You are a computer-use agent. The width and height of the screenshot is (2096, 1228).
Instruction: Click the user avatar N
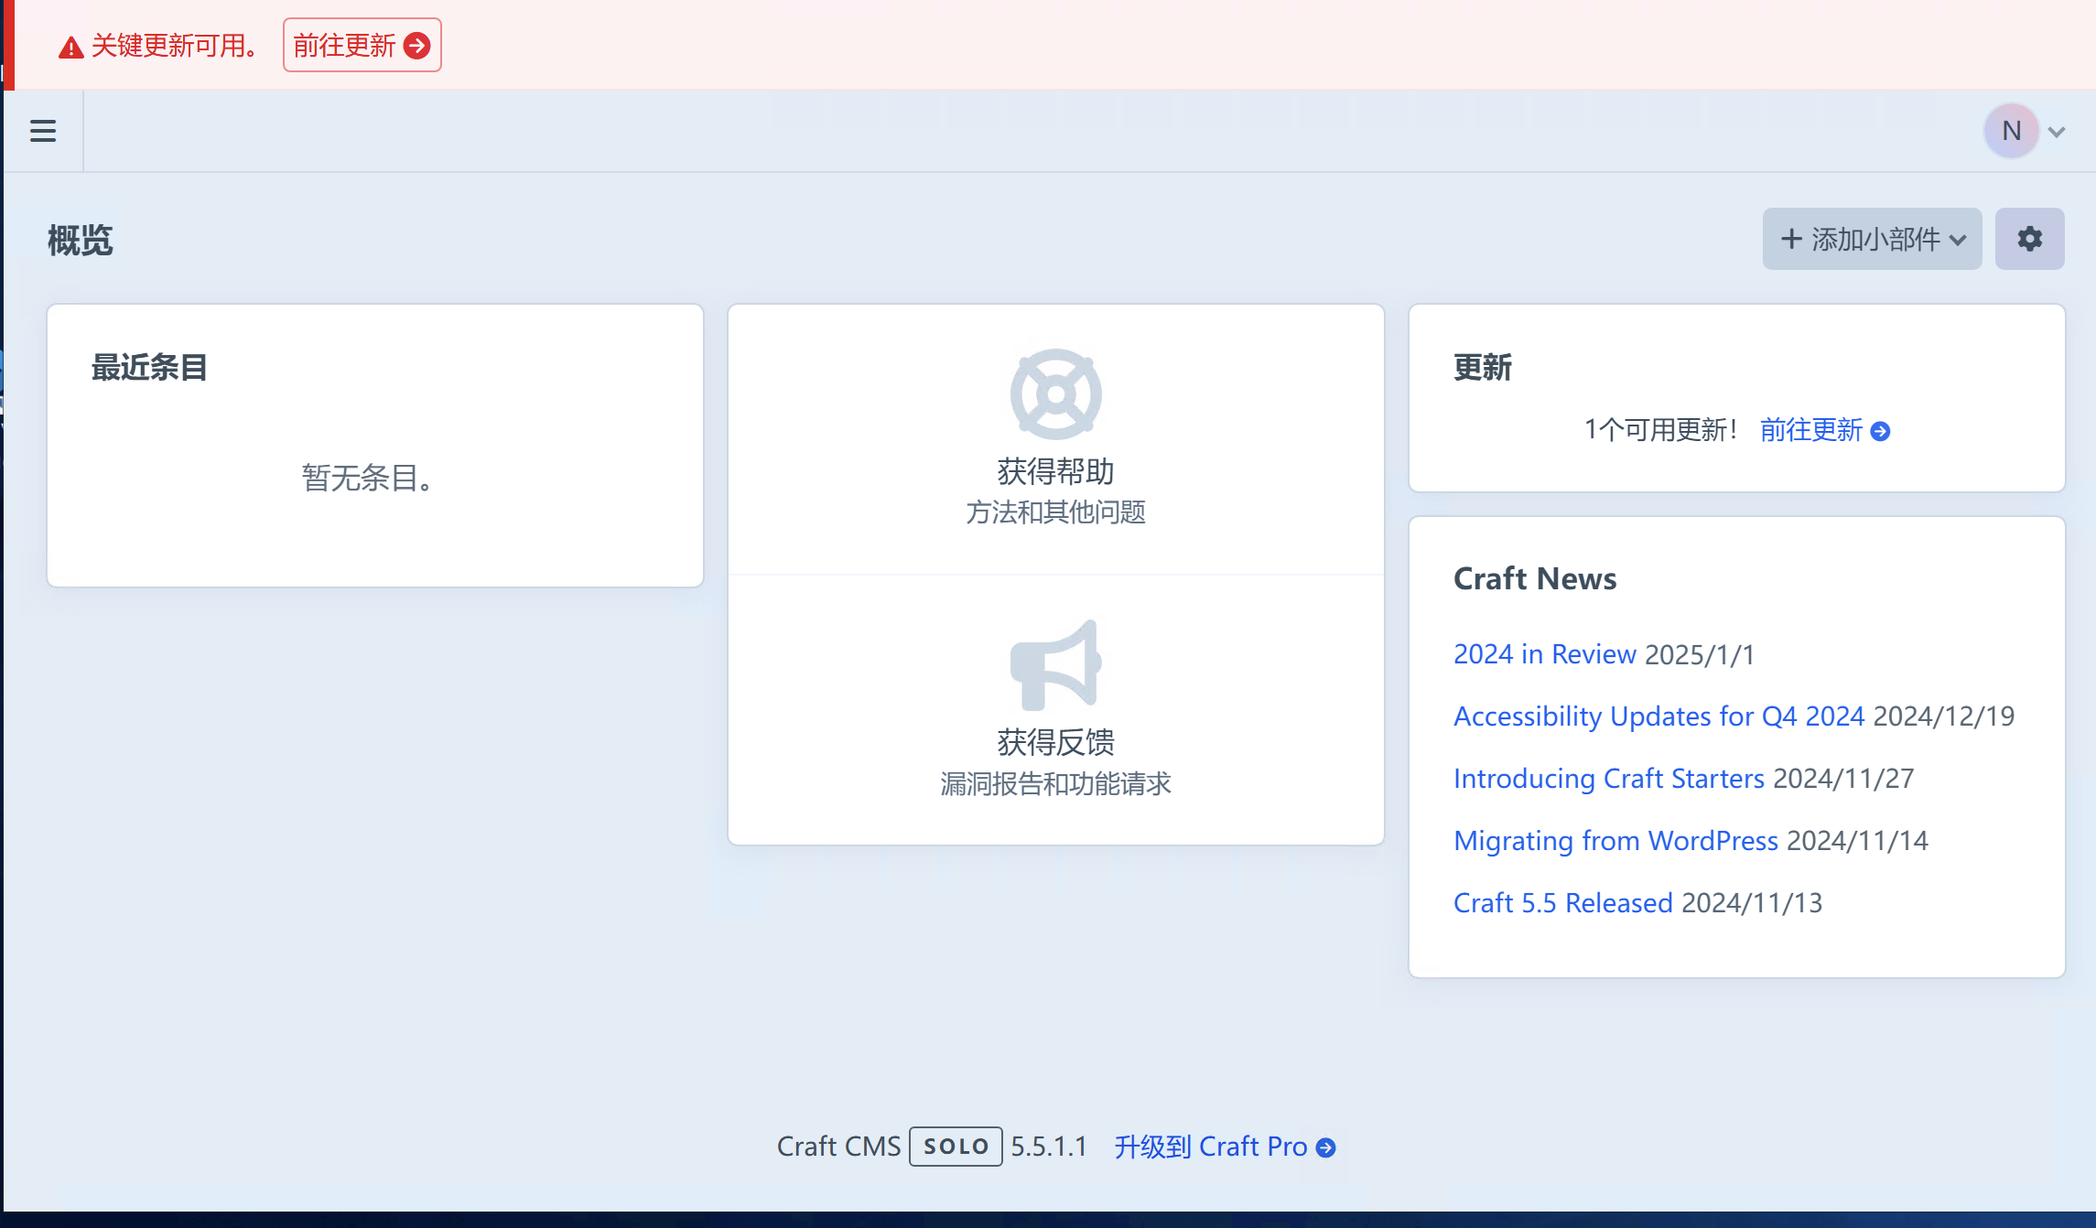(2011, 131)
